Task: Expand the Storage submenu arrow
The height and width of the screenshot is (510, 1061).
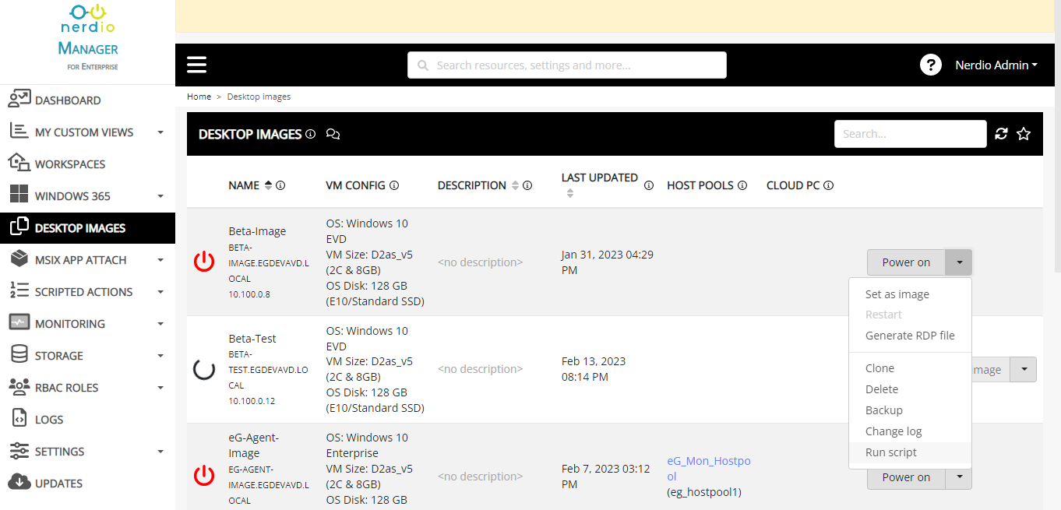Action: coord(160,356)
